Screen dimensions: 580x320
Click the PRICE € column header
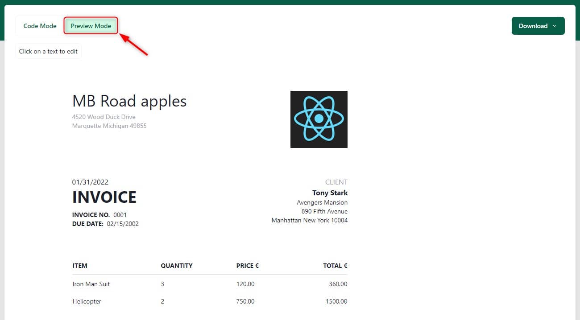tap(248, 266)
